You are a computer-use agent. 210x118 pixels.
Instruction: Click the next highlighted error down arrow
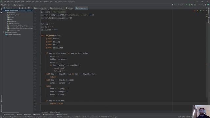(206, 11)
